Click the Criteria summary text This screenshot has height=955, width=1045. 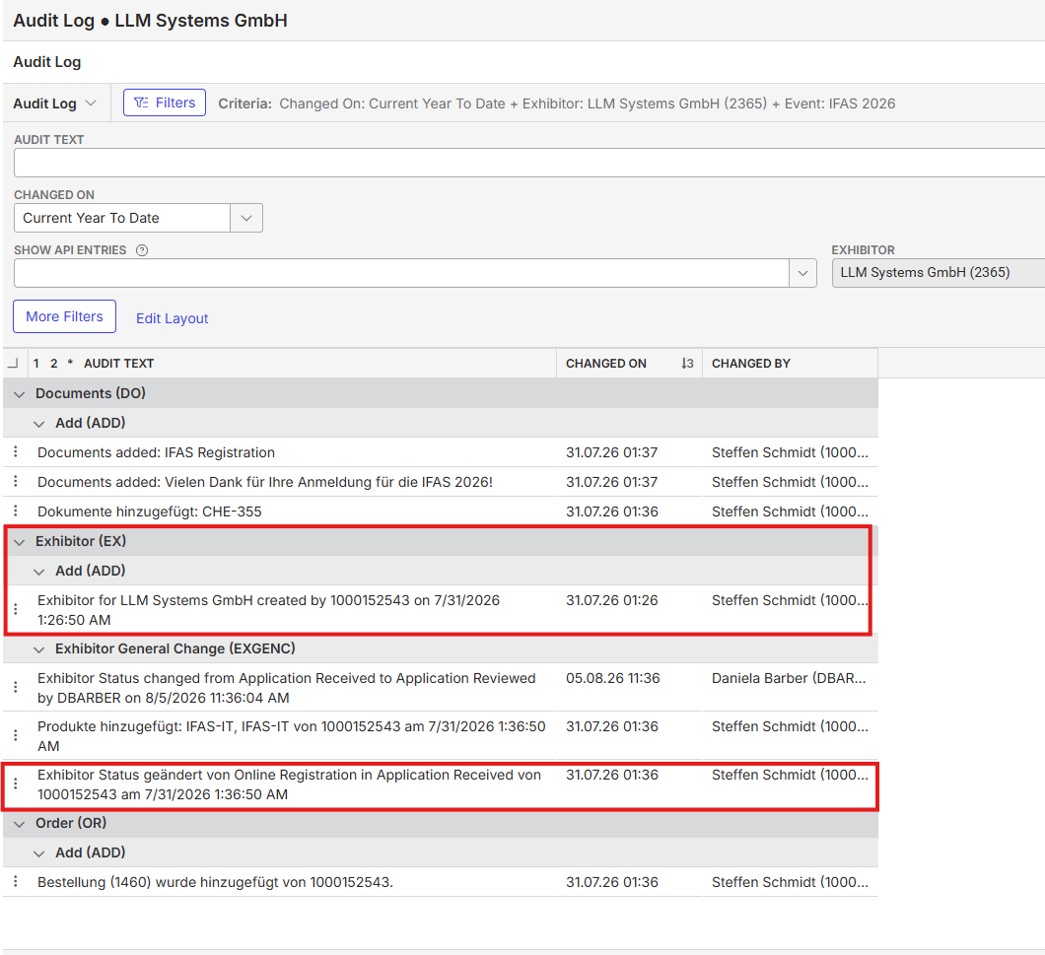pyautogui.click(x=556, y=103)
